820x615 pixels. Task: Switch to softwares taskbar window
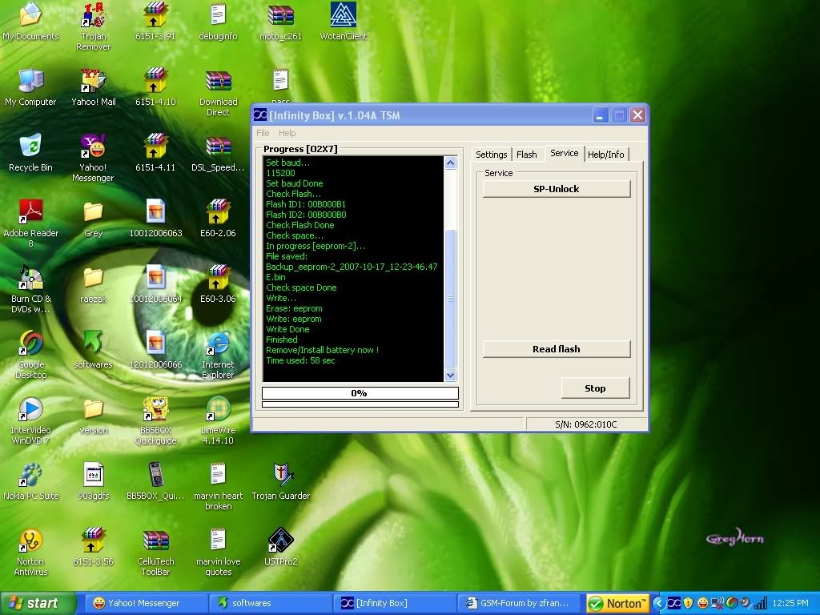click(271, 603)
